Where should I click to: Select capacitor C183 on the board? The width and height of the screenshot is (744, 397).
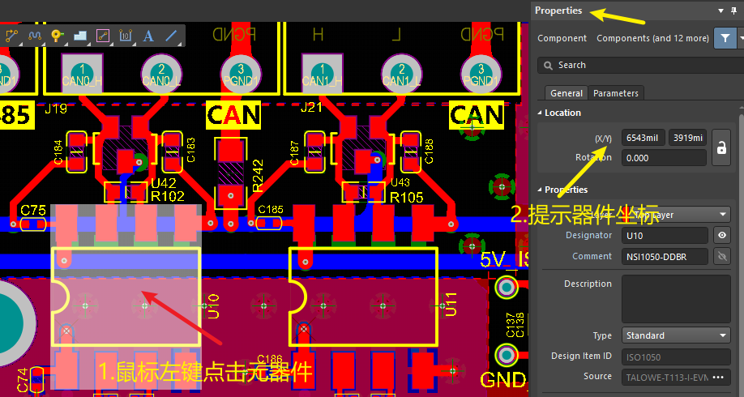[x=173, y=152]
